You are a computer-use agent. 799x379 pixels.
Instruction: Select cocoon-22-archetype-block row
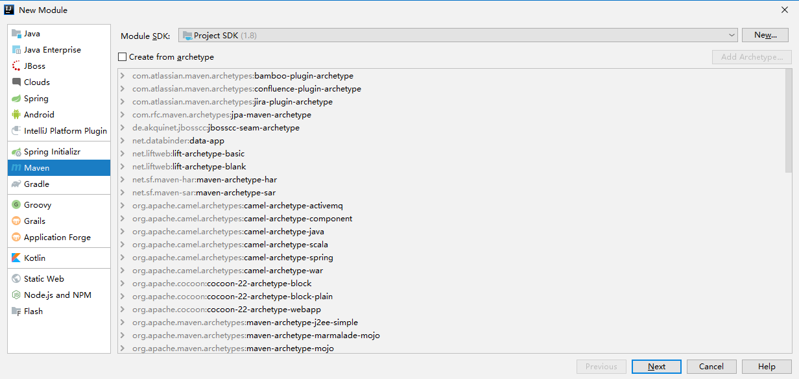(x=451, y=284)
